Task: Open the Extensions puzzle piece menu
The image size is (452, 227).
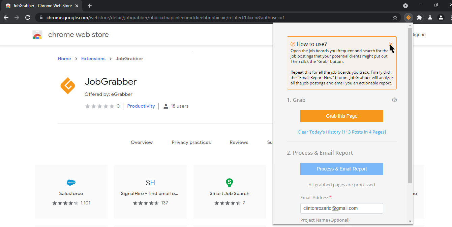Action: tap(419, 17)
